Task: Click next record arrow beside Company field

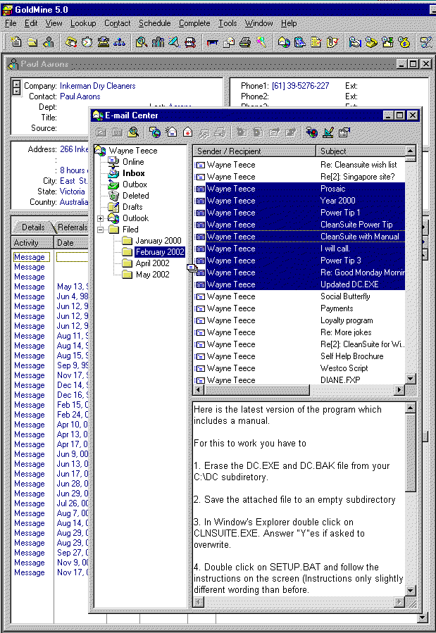Action: point(16,92)
